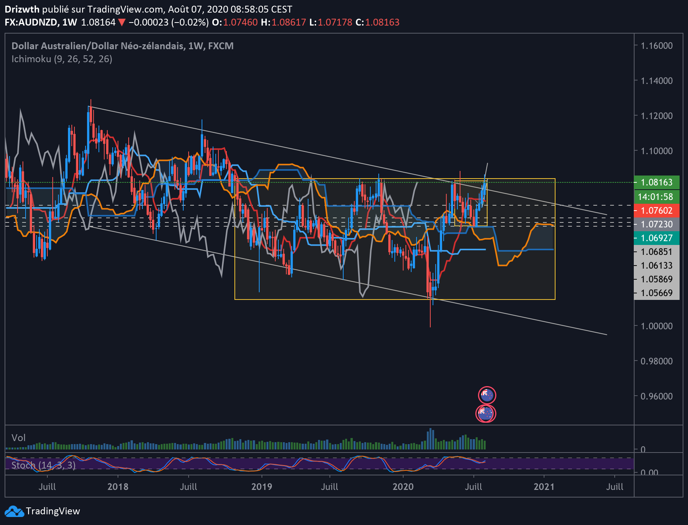Image resolution: width=688 pixels, height=525 pixels.
Task: Click the red 1.07602 price tag
Action: (x=657, y=211)
